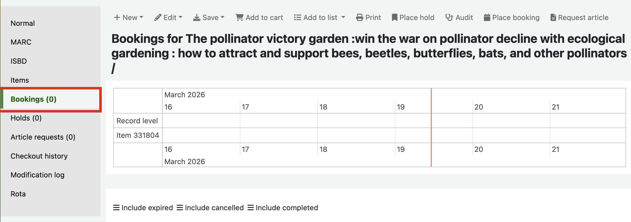The width and height of the screenshot is (631, 222).
Task: Click the Audit stethoscope icon
Action: coord(449,18)
